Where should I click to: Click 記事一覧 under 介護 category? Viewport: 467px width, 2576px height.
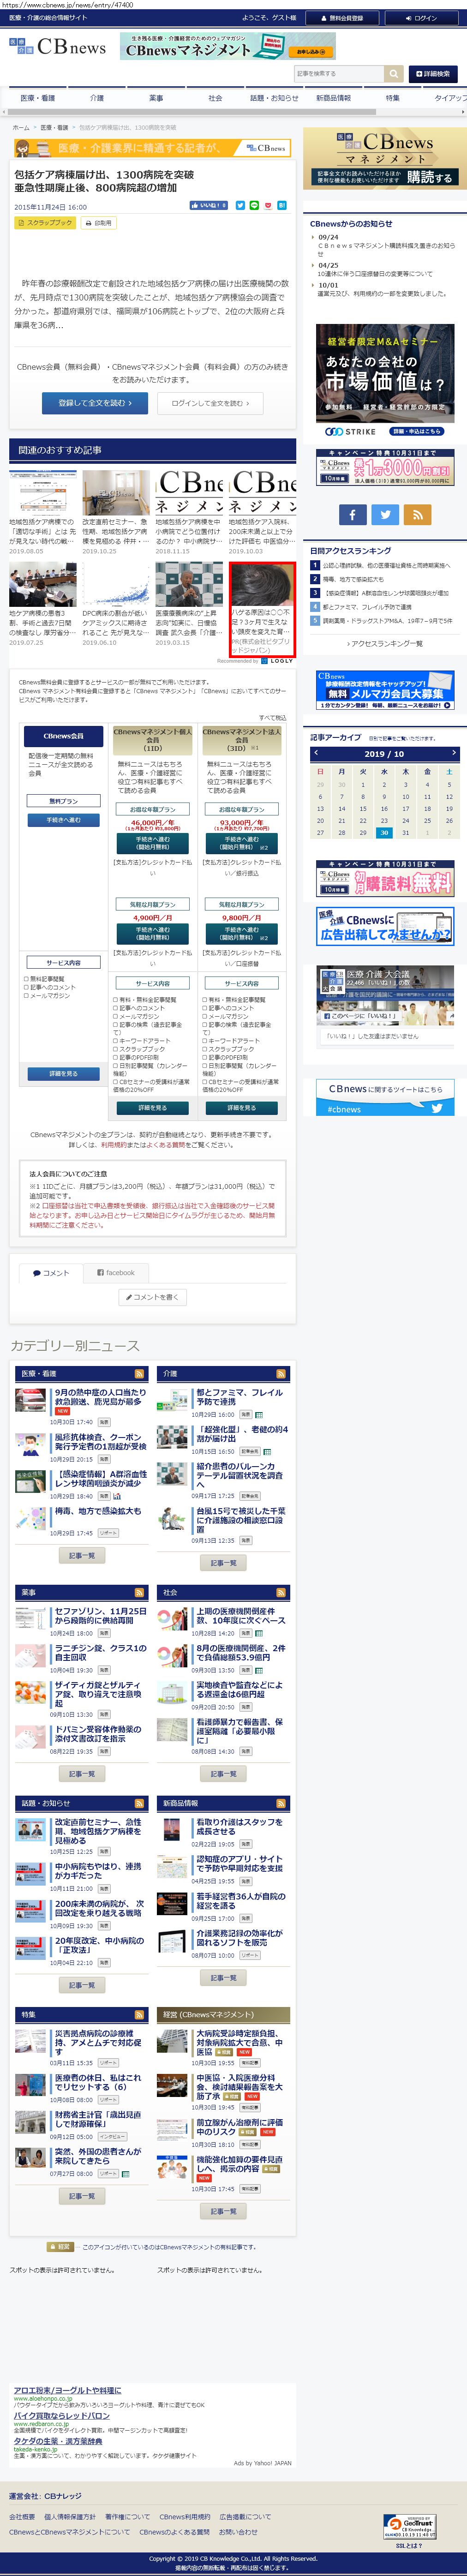(224, 1563)
